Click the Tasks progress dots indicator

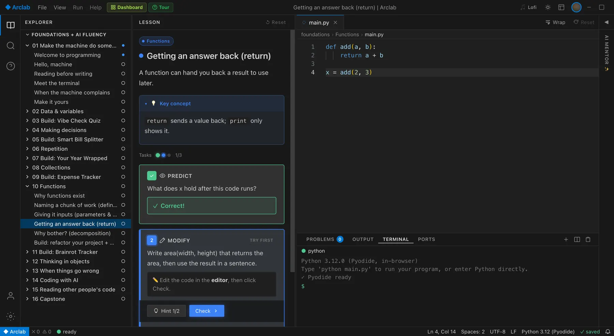point(163,155)
